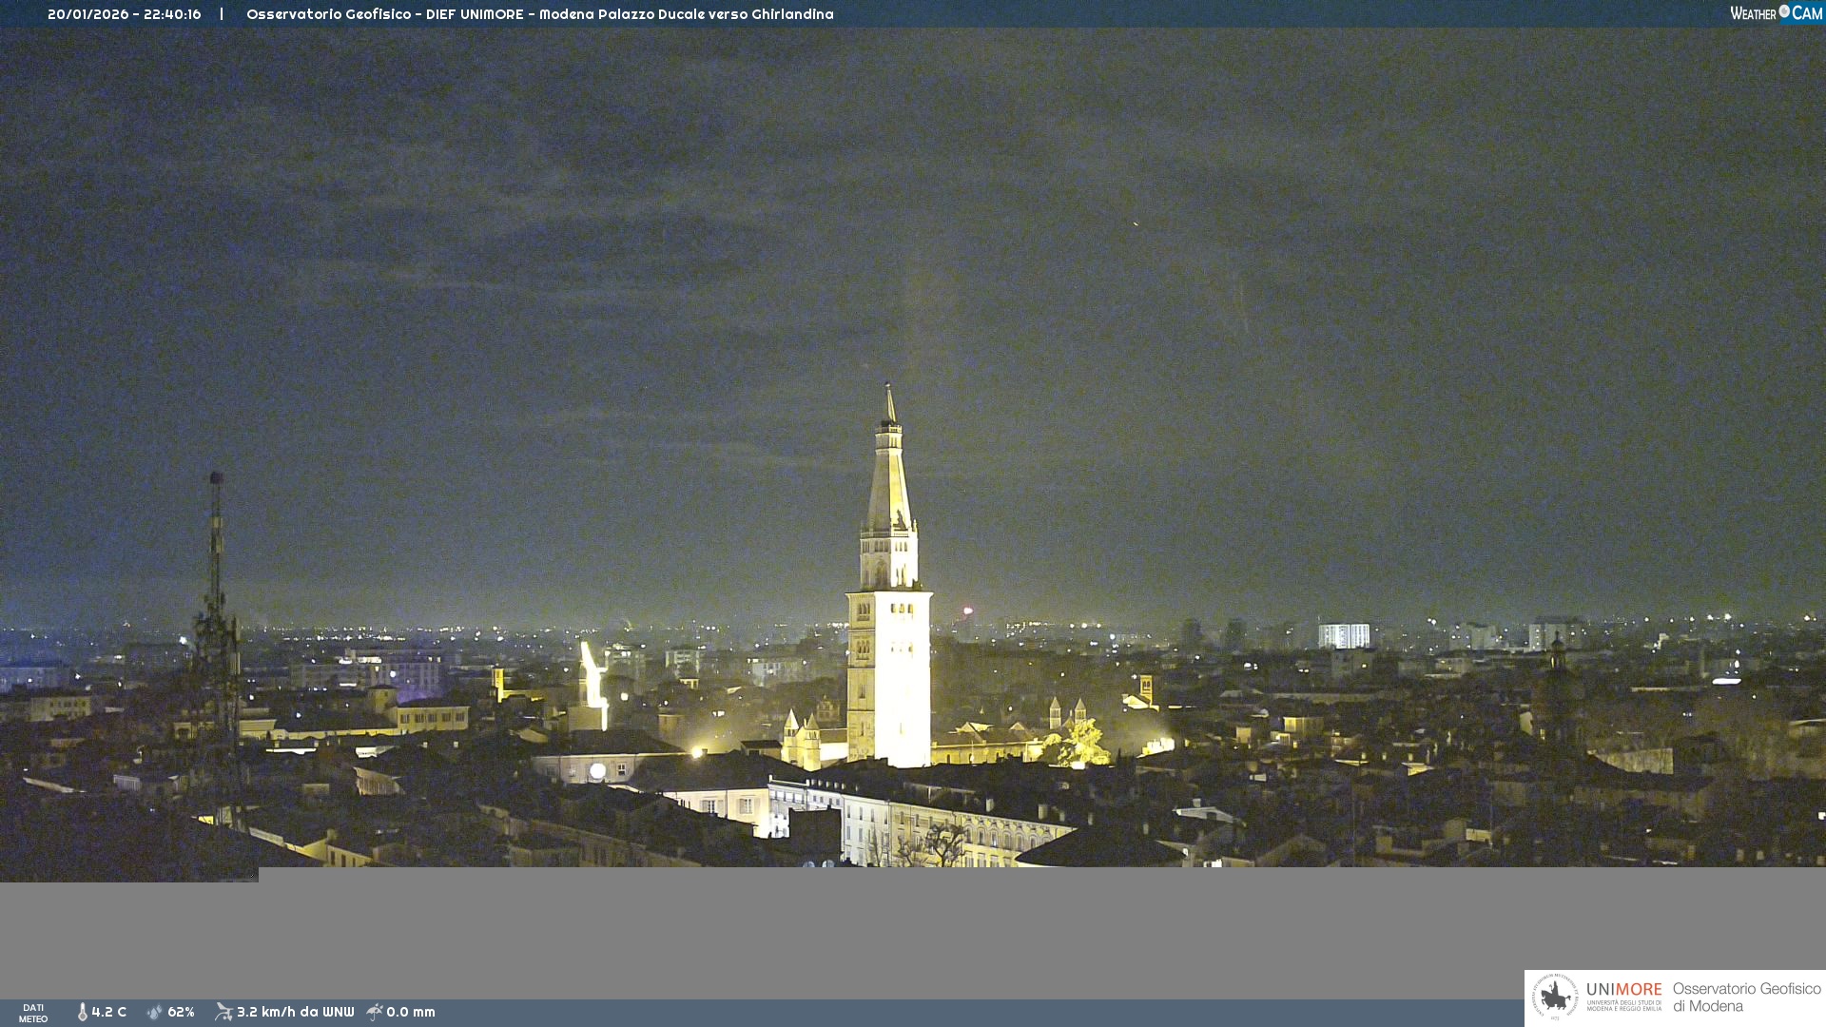Click the wind vane icon

coord(223,1012)
